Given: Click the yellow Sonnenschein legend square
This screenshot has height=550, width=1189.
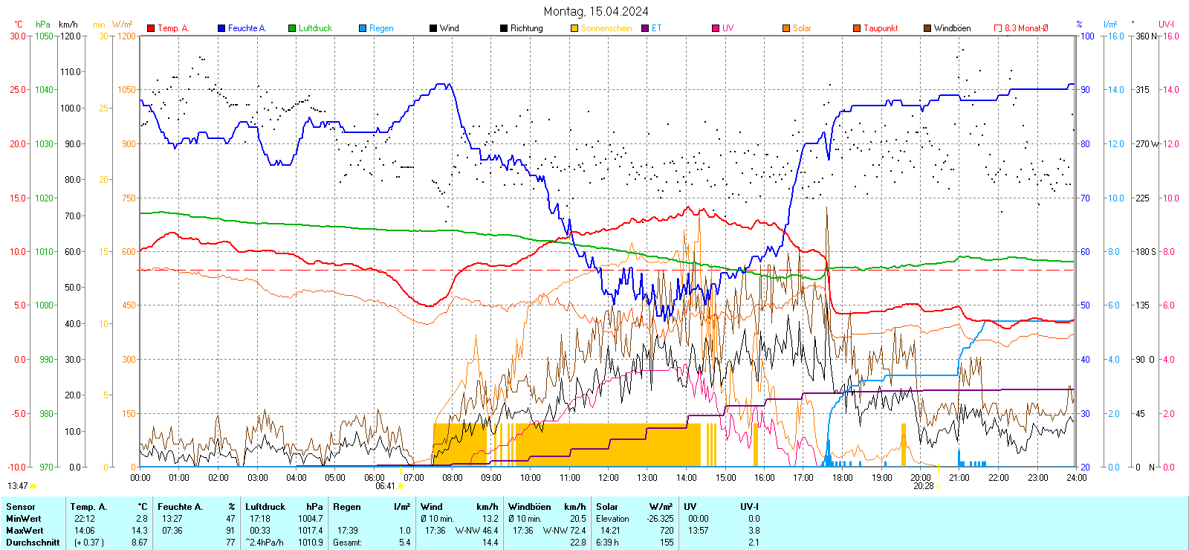Looking at the screenshot, I should point(574,28).
